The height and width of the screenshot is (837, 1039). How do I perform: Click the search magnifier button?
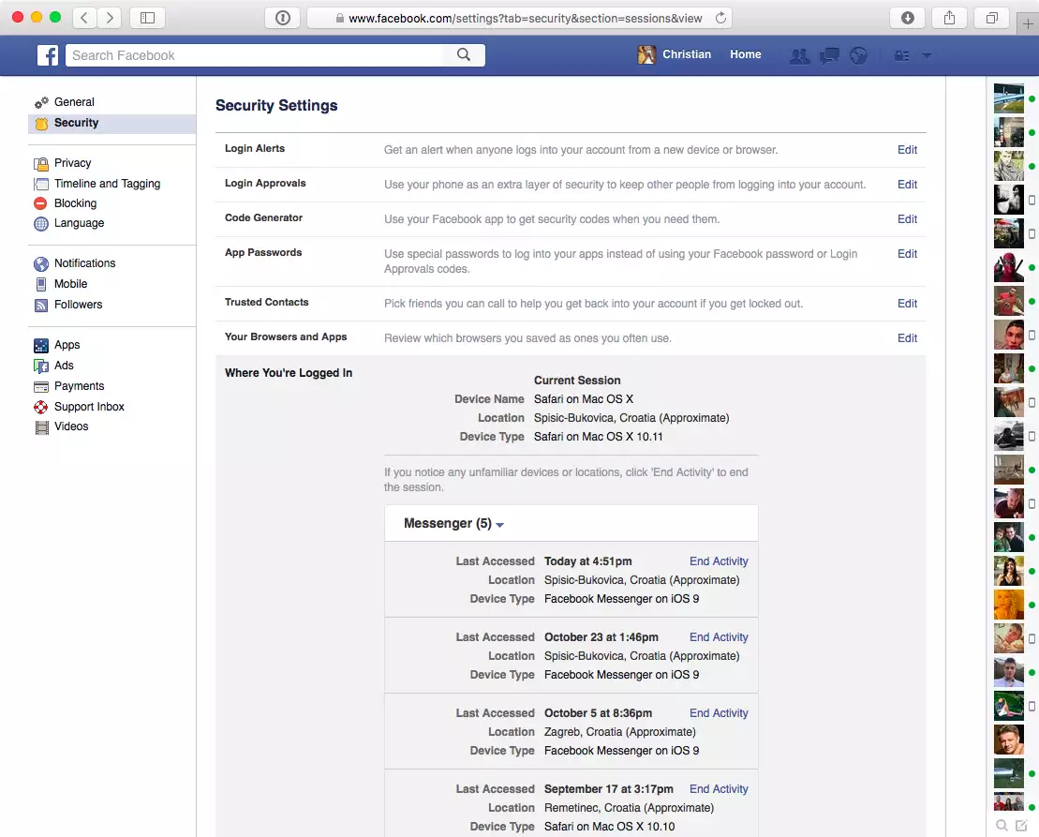pos(464,55)
